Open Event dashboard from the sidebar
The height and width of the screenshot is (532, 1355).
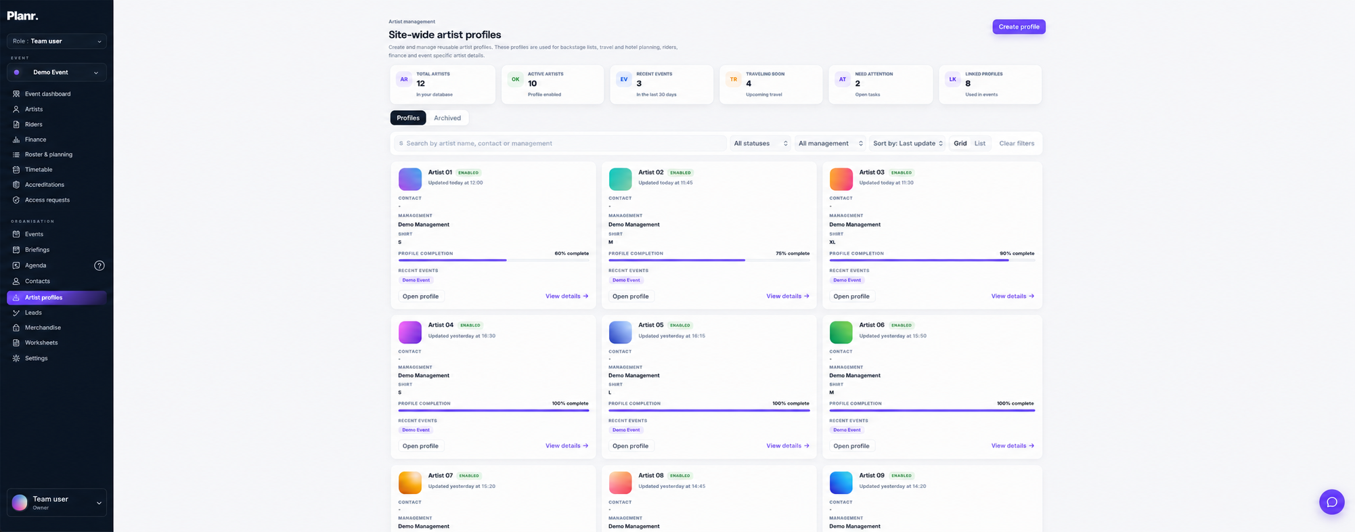tap(57, 94)
